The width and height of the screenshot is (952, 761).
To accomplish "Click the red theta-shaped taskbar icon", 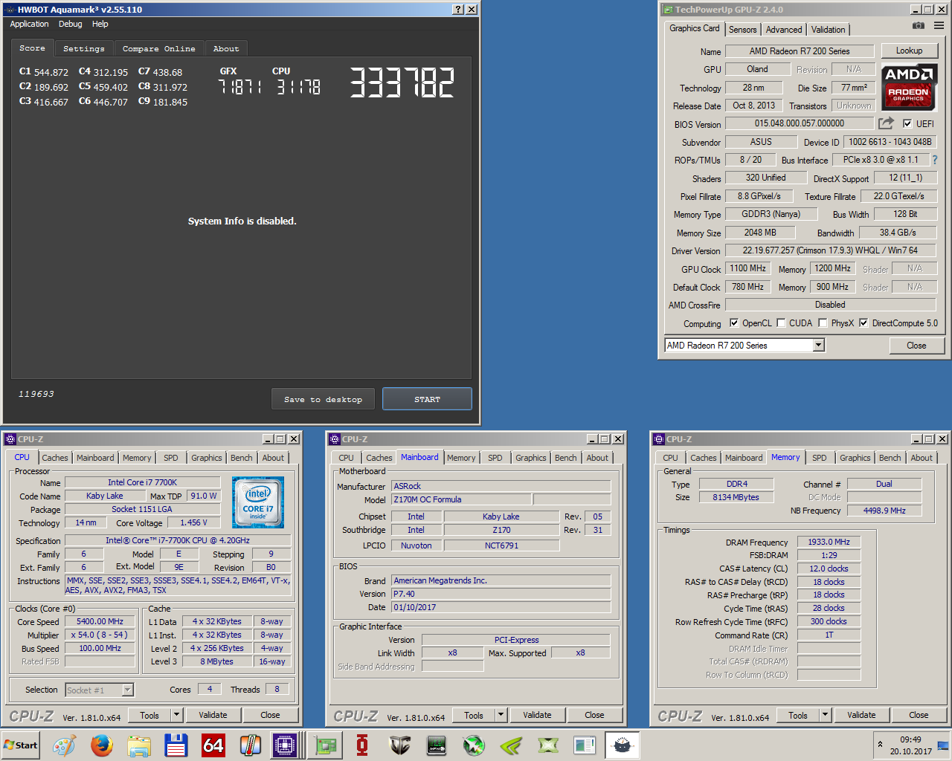I will [x=362, y=745].
